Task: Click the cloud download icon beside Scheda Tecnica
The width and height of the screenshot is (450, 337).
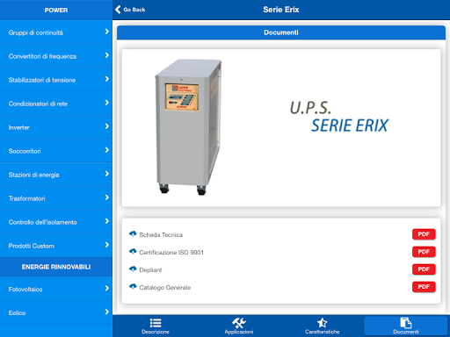Action: pos(133,233)
